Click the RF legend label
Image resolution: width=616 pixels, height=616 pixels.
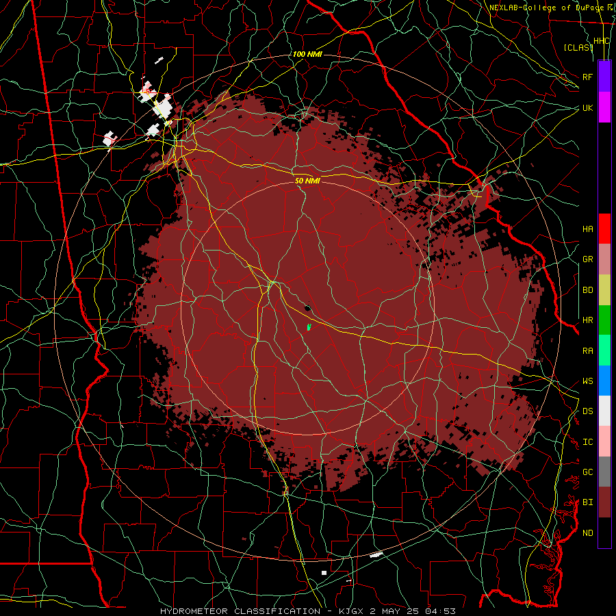pos(587,77)
